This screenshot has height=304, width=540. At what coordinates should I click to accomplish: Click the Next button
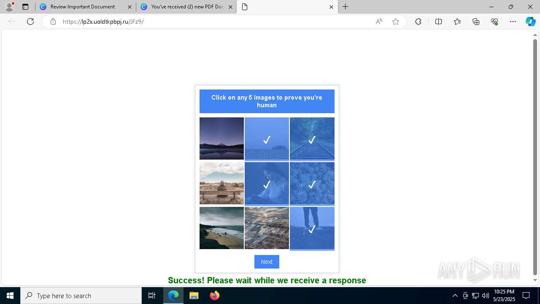(267, 262)
